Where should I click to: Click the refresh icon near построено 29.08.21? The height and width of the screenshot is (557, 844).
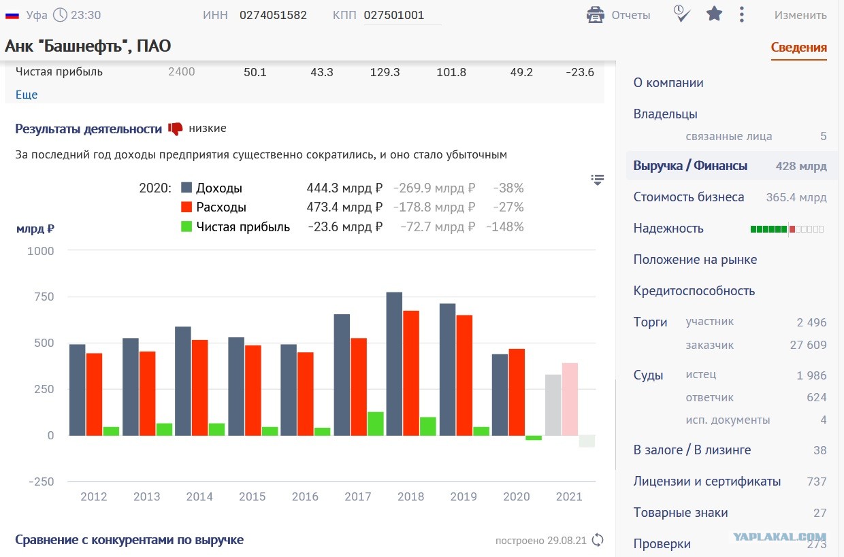[598, 540]
